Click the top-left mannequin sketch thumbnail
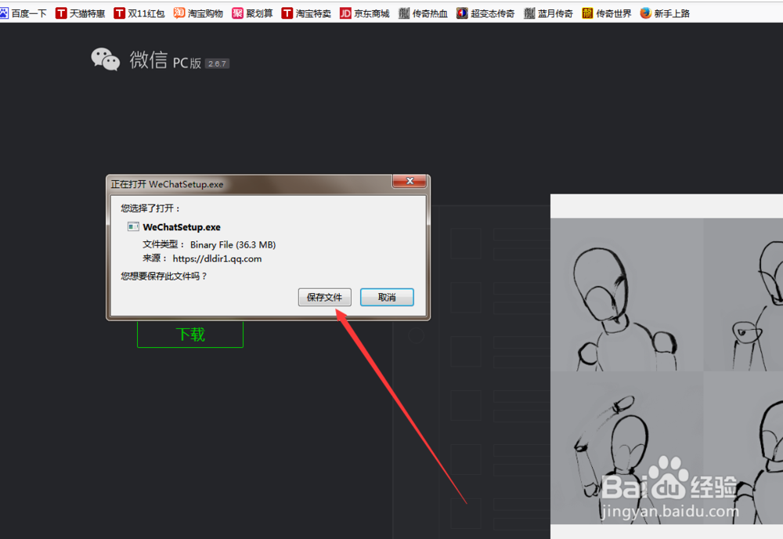783x539 pixels. 626,295
